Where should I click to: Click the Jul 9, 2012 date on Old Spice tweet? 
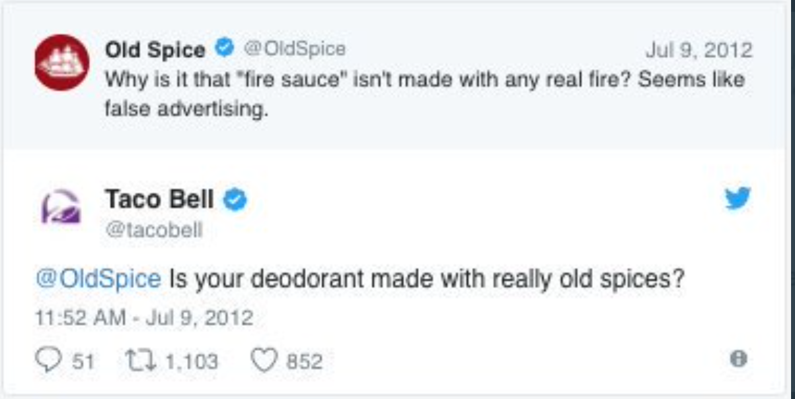point(698,50)
